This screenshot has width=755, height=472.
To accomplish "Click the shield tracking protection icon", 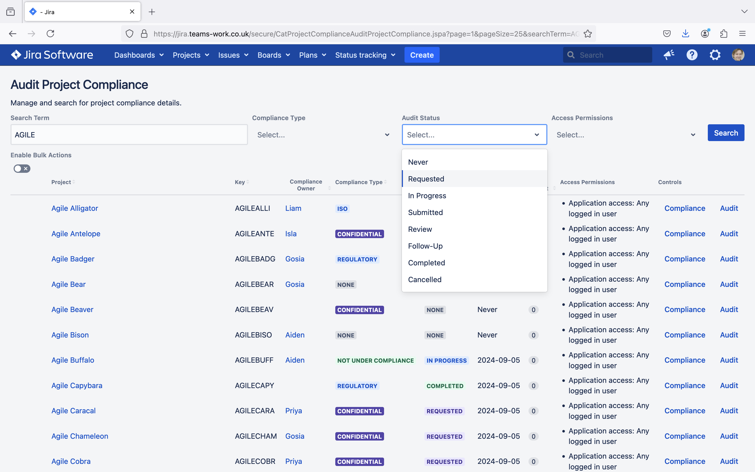I will 130,34.
